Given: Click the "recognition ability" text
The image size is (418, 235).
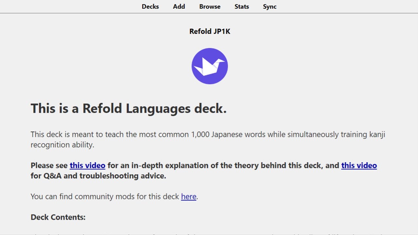Looking at the screenshot, I should coord(62,145).
